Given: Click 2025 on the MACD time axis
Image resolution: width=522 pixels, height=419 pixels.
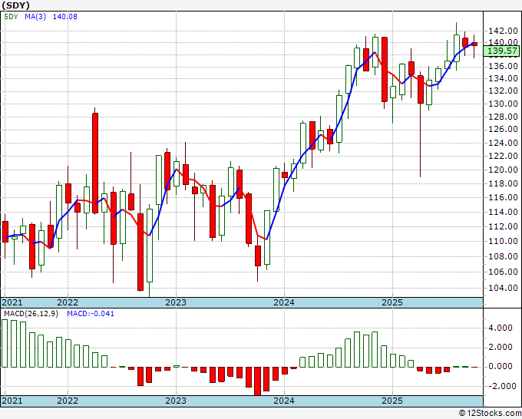Looking at the screenshot, I should pos(392,401).
